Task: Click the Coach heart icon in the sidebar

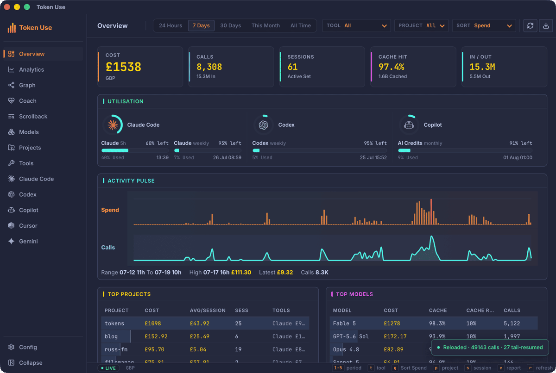Action: click(x=12, y=101)
